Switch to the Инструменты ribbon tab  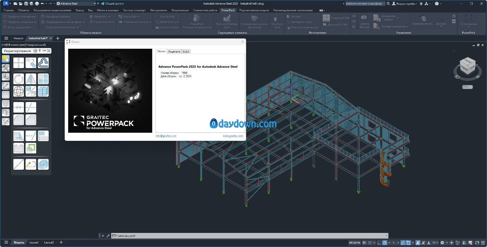coord(158,10)
